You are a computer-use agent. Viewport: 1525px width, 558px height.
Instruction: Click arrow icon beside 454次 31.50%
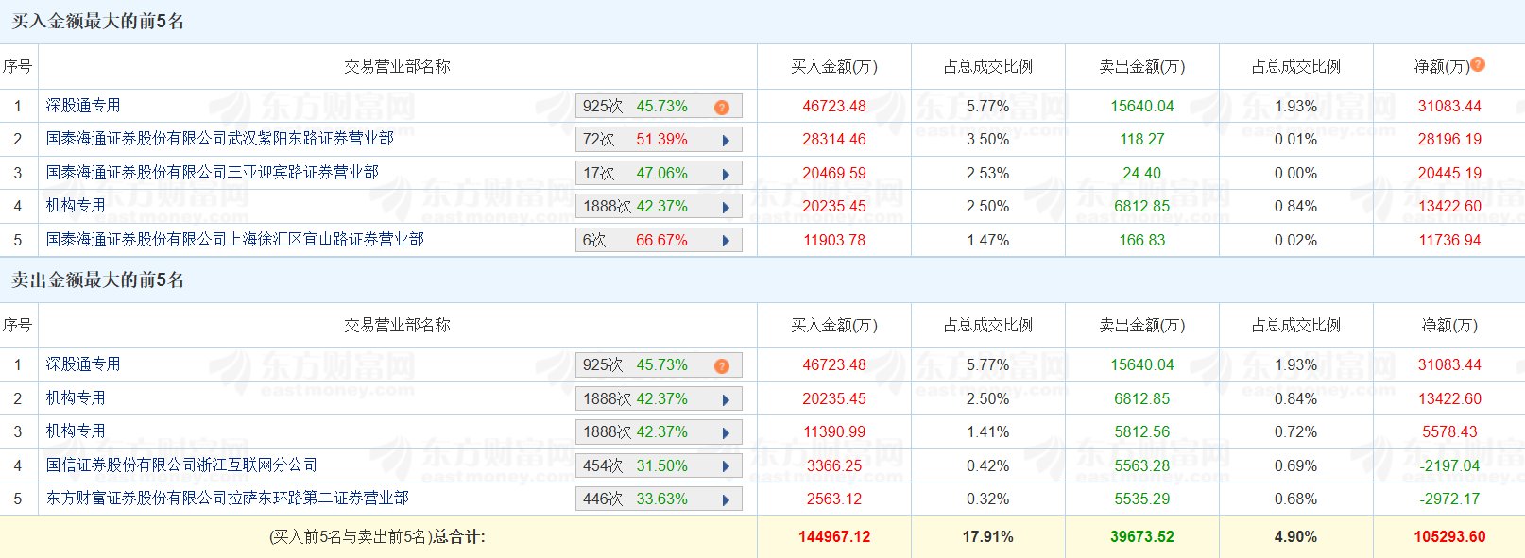[726, 466]
